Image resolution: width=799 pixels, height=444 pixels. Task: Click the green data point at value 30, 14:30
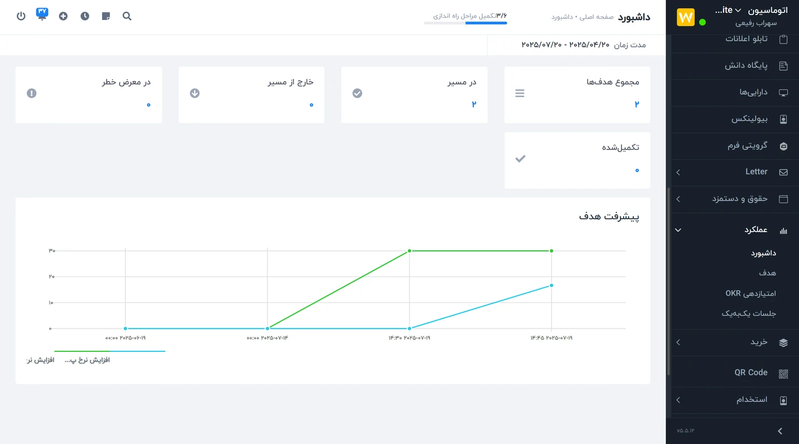tap(409, 251)
